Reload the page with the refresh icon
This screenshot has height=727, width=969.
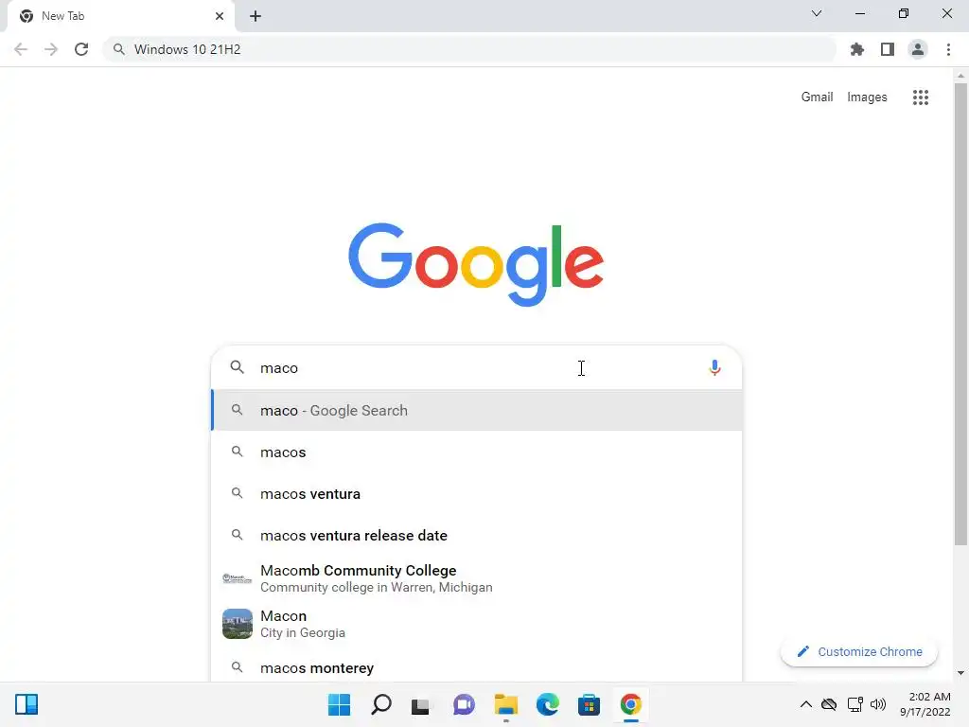[81, 49]
